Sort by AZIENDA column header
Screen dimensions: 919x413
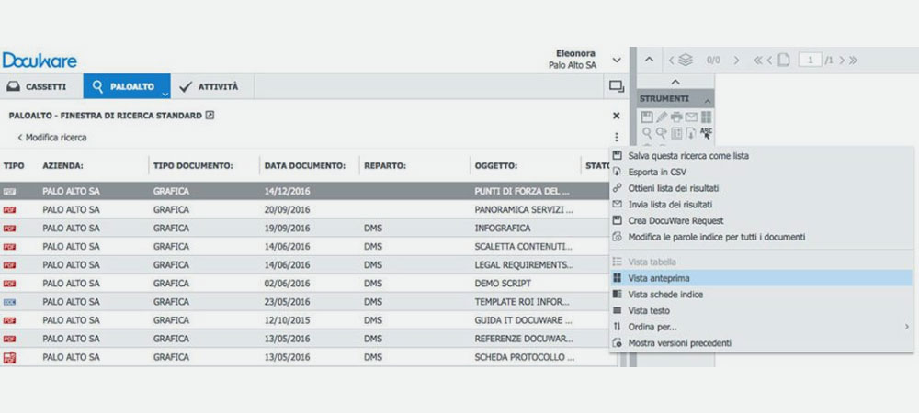[62, 166]
